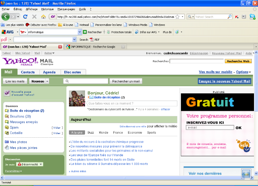
Task: Click the e-mail field in the ad
Action: (210, 128)
